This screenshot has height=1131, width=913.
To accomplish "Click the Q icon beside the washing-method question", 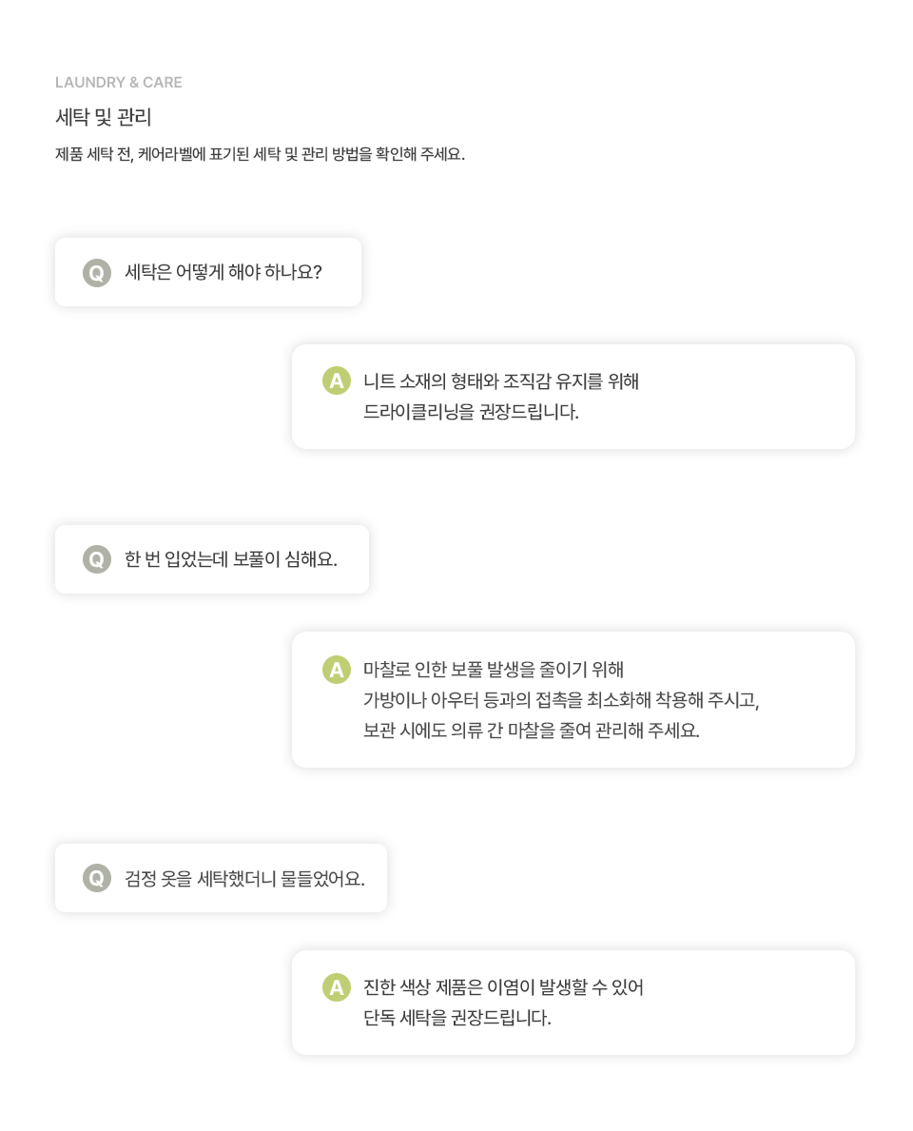I will click(97, 273).
